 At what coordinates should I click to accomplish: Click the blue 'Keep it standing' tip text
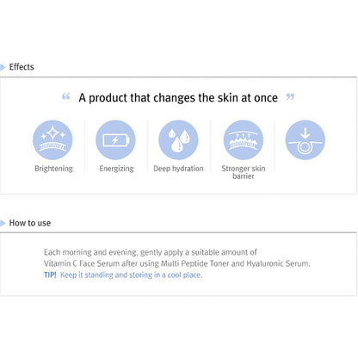pyautogui.click(x=131, y=275)
